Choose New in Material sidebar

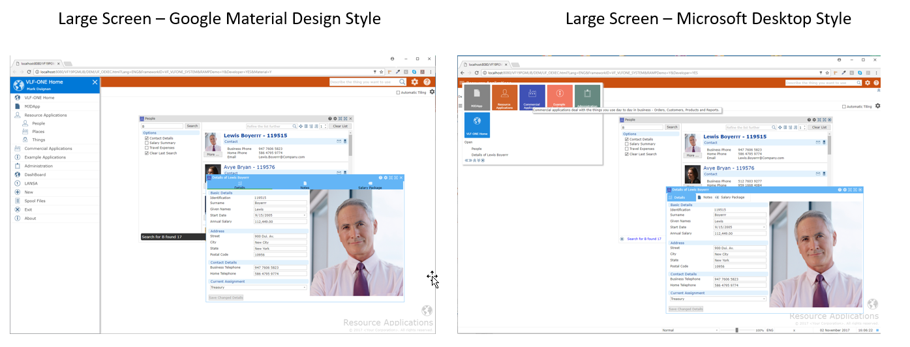pyautogui.click(x=55, y=192)
